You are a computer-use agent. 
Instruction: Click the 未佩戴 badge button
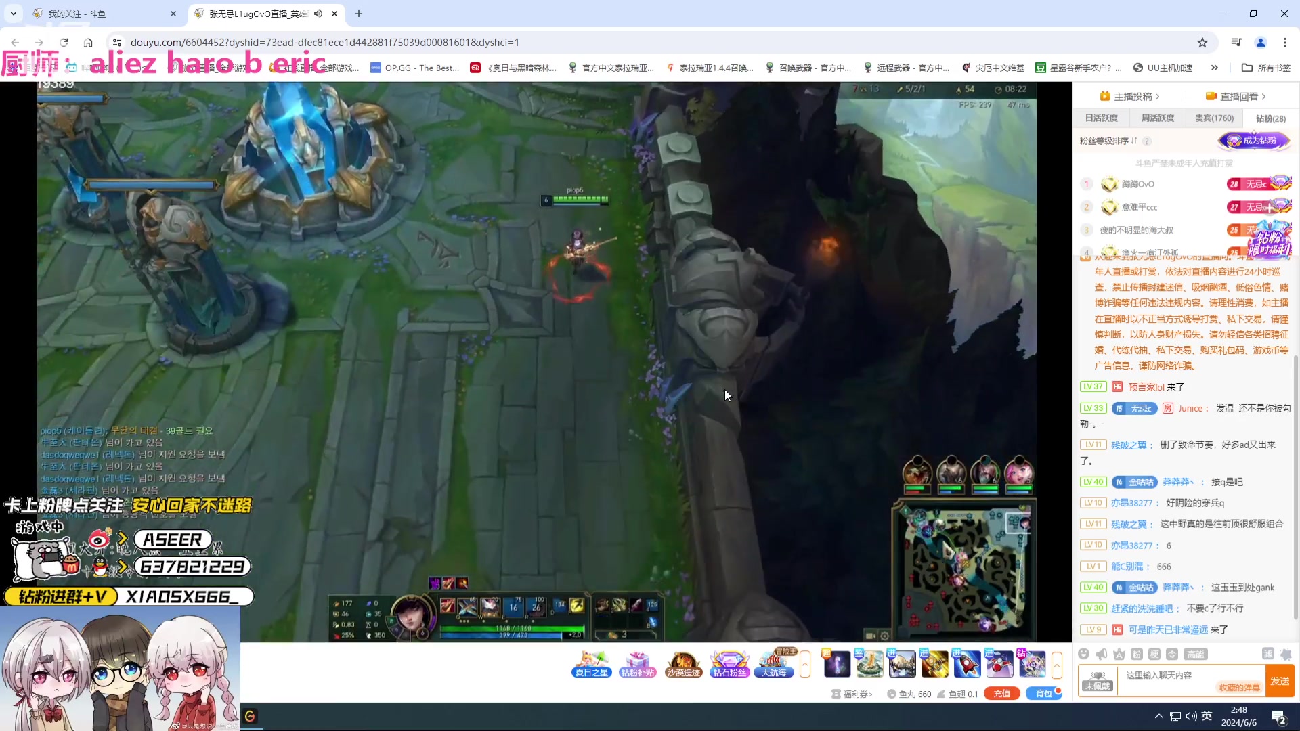coord(1098,681)
